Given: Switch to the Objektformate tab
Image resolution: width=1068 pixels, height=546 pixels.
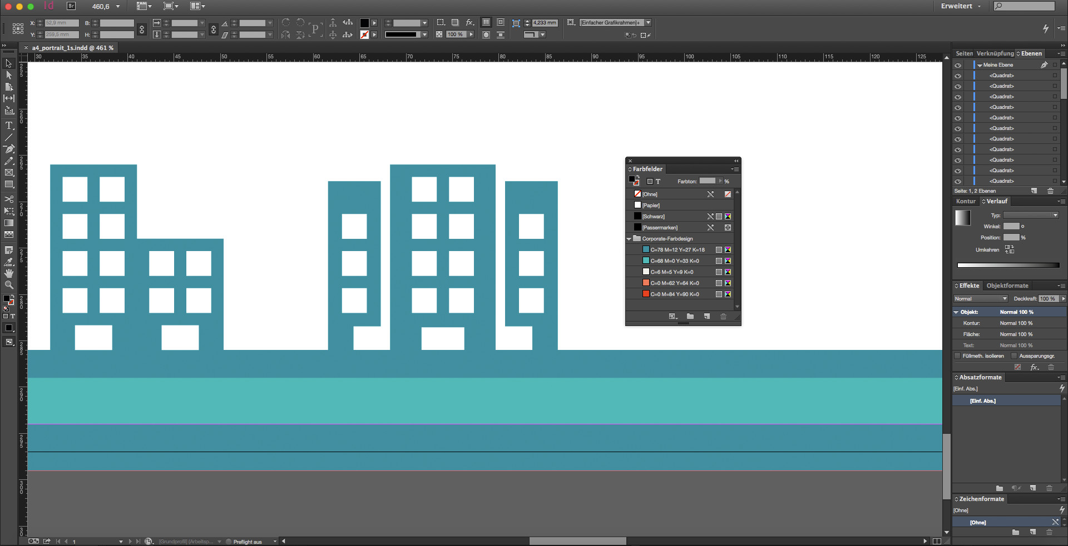Looking at the screenshot, I should [x=1007, y=285].
